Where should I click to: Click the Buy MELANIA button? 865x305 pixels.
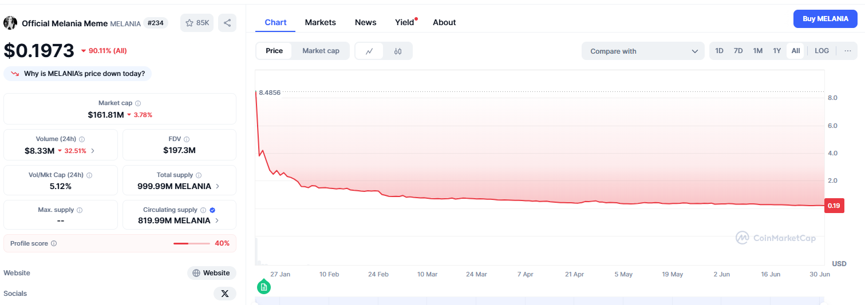click(825, 19)
